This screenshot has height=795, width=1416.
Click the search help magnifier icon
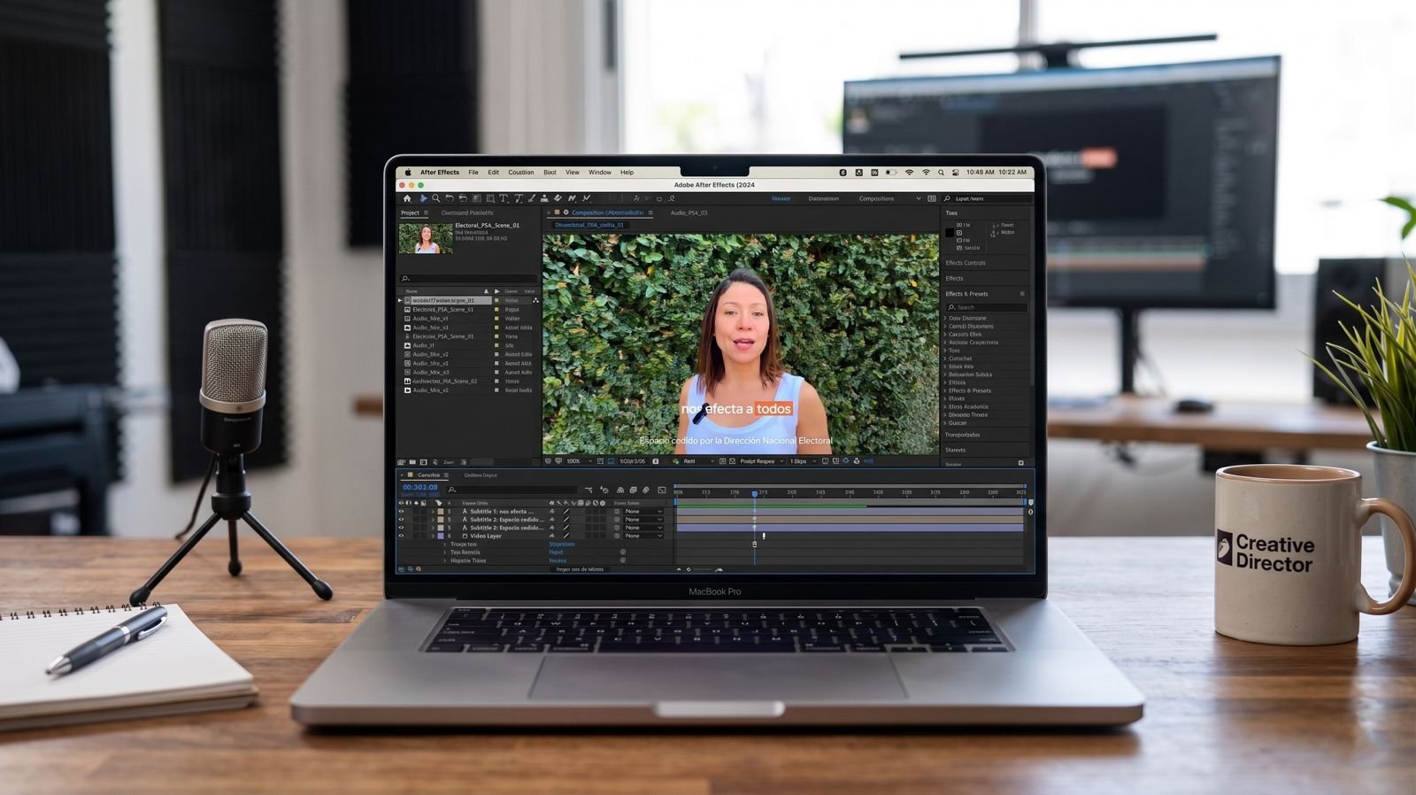coord(947,198)
